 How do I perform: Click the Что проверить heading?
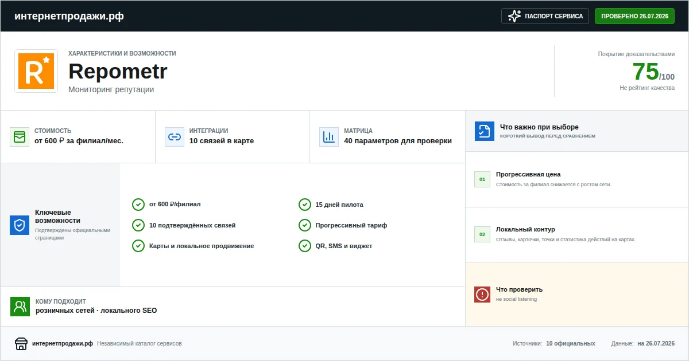(519, 289)
